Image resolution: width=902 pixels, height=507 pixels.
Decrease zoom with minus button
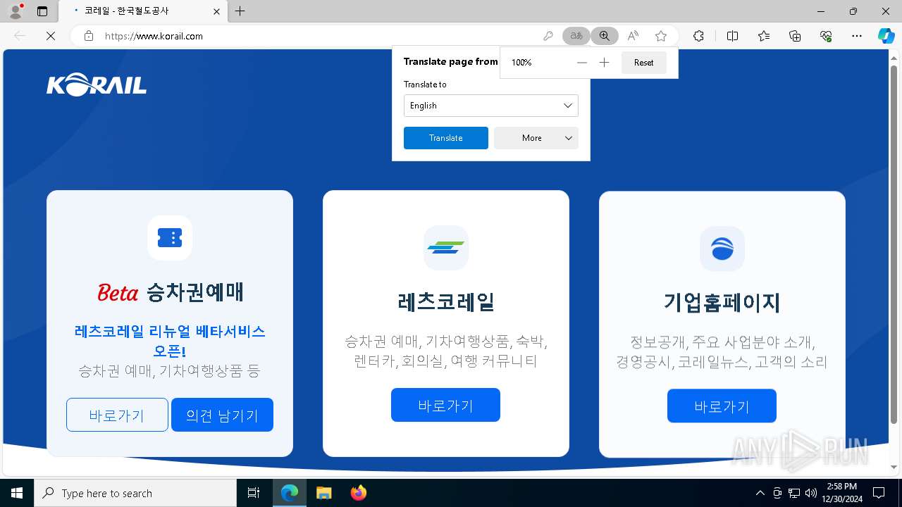coord(581,63)
